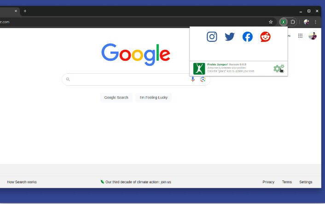Click the I'm Feeling Lucky button
Image resolution: width=325 pixels, height=204 pixels.
[153, 98]
